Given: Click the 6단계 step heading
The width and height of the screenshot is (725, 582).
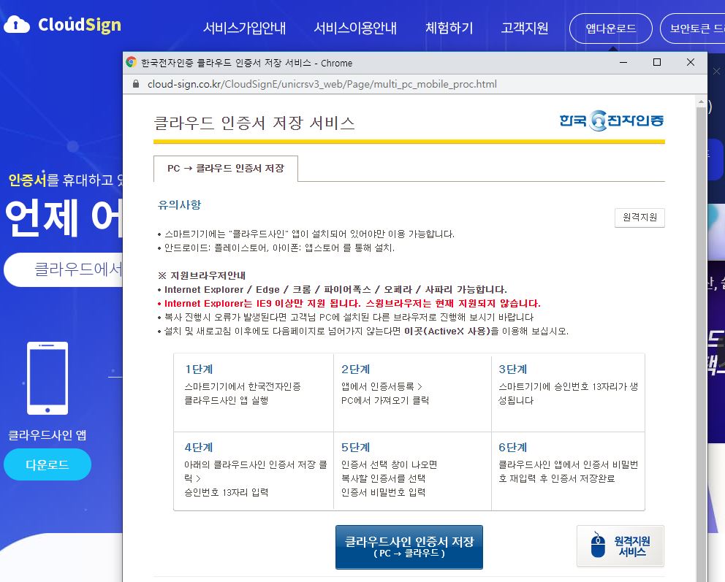Looking at the screenshot, I should (x=513, y=447).
